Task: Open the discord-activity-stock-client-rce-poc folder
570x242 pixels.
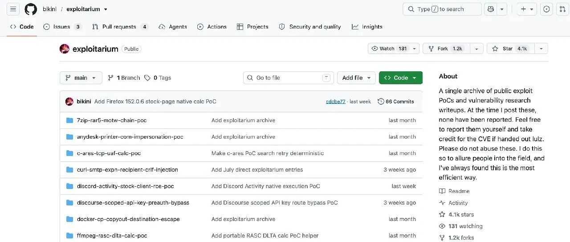Action: (126, 186)
